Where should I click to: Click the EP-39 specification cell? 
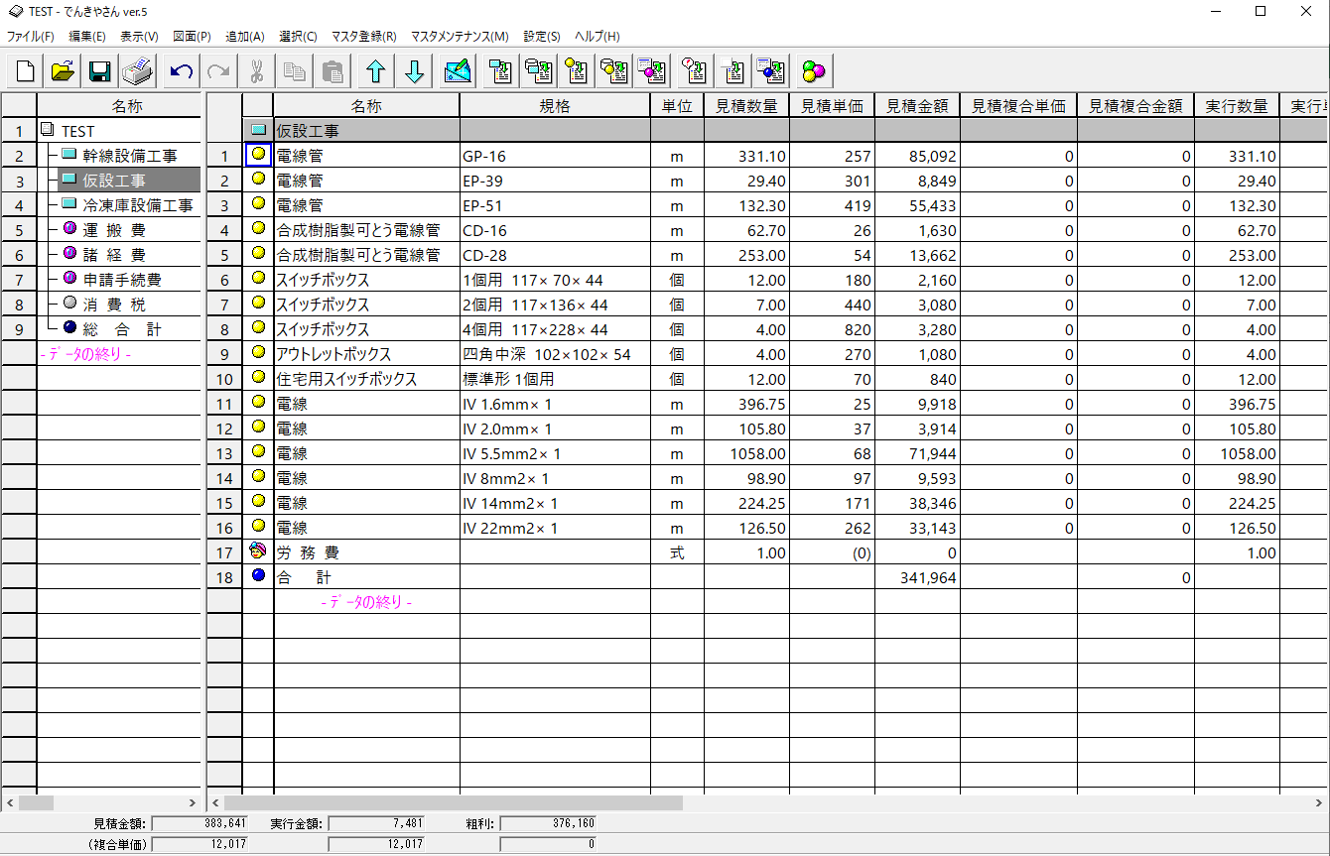(555, 181)
